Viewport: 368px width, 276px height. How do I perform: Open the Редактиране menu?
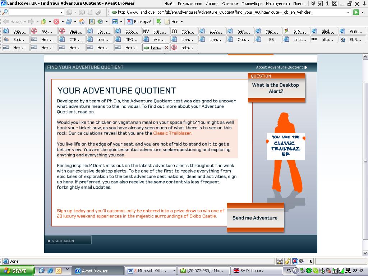coord(190,4)
